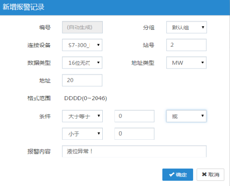
Task: Click the 格式范围 label
Action: 39,98
